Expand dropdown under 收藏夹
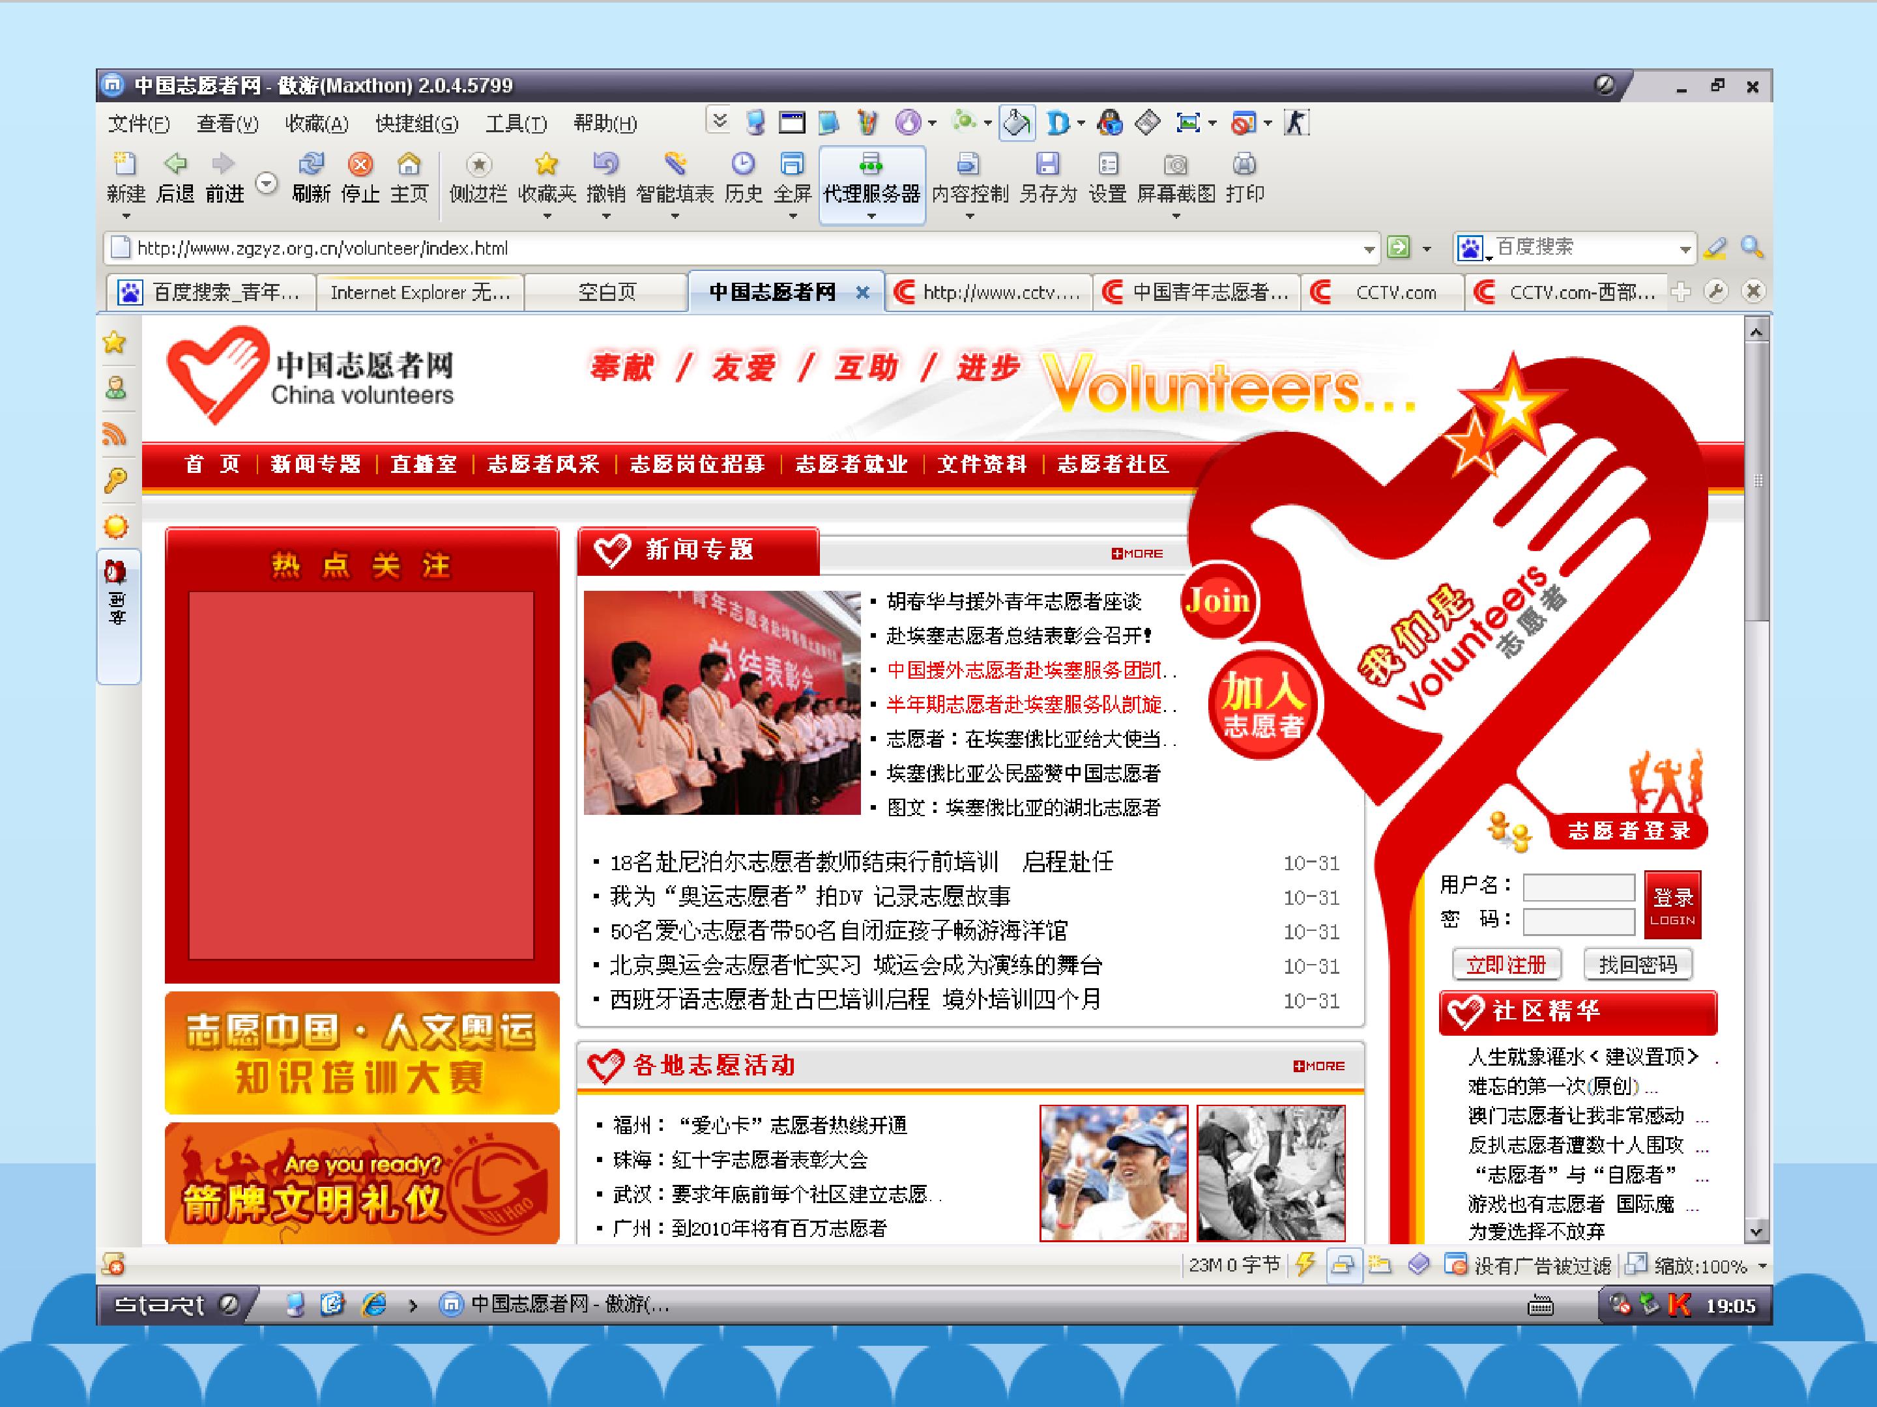Image resolution: width=1877 pixels, height=1407 pixels. pyautogui.click(x=546, y=216)
